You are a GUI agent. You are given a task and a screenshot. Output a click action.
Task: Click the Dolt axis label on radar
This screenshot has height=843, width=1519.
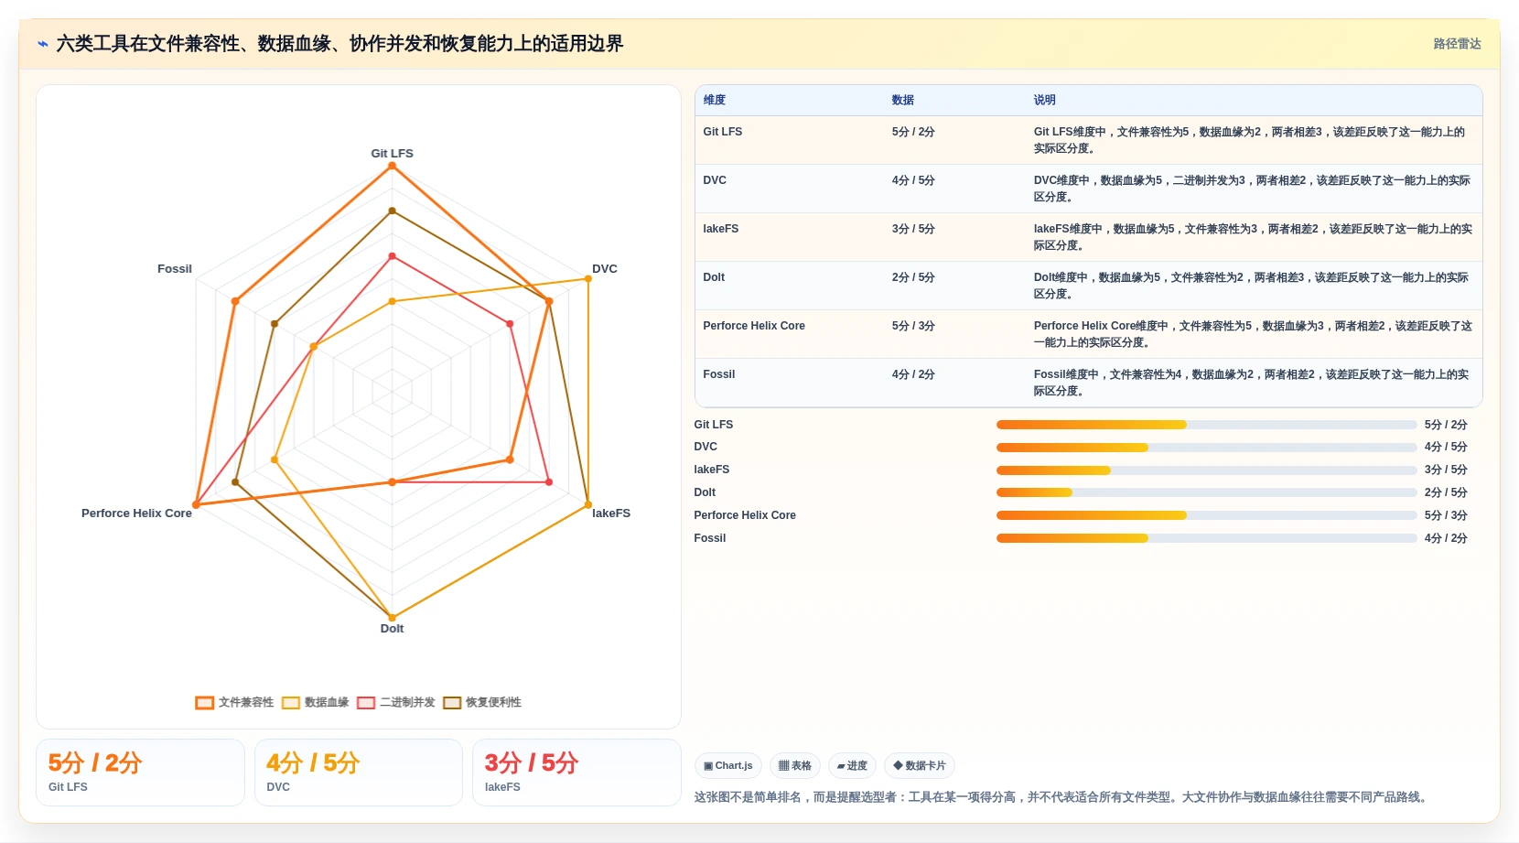[392, 629]
